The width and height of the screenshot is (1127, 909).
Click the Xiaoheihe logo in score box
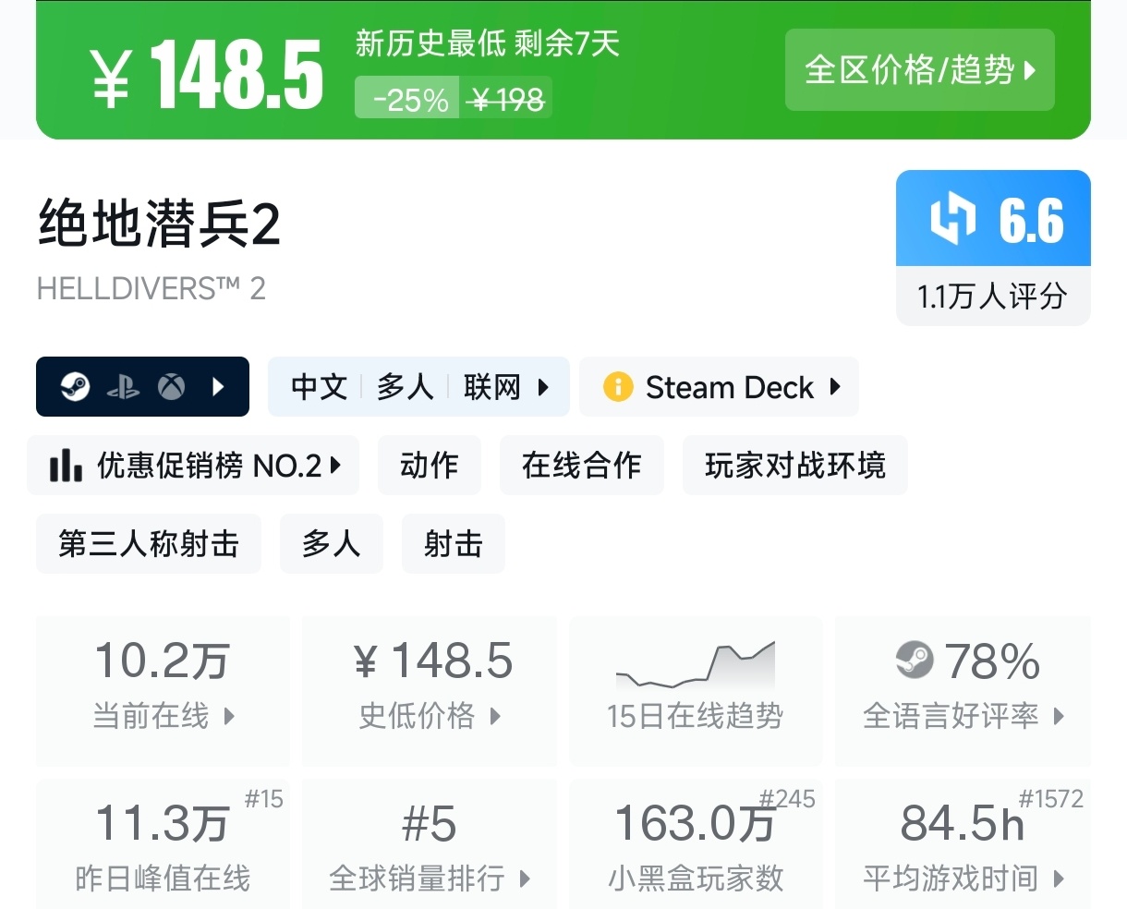952,220
